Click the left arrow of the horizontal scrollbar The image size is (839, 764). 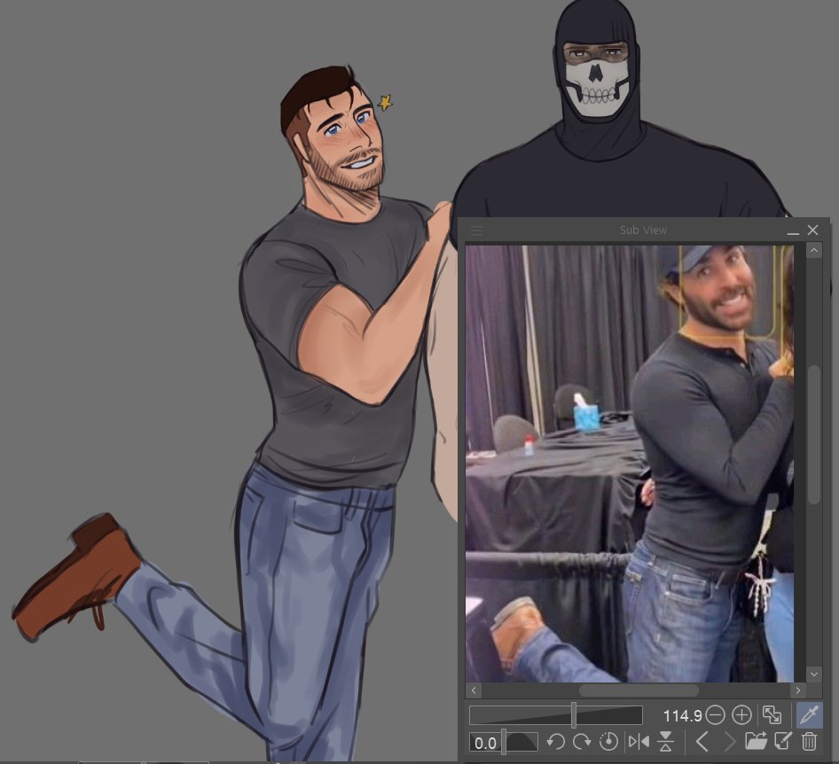click(x=474, y=690)
